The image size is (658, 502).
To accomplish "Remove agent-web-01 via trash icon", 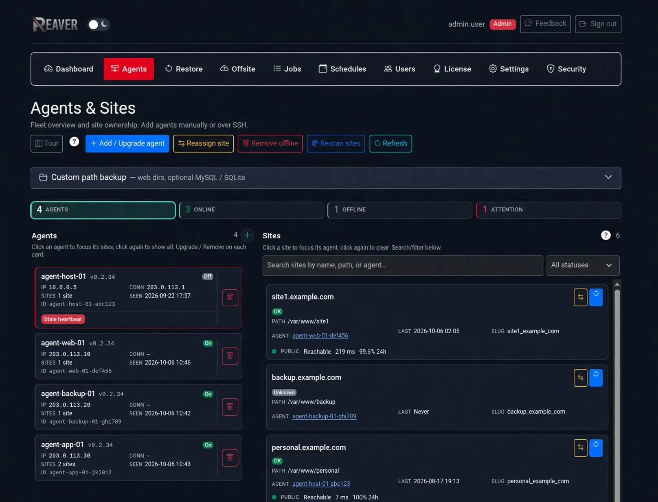I will (x=230, y=356).
